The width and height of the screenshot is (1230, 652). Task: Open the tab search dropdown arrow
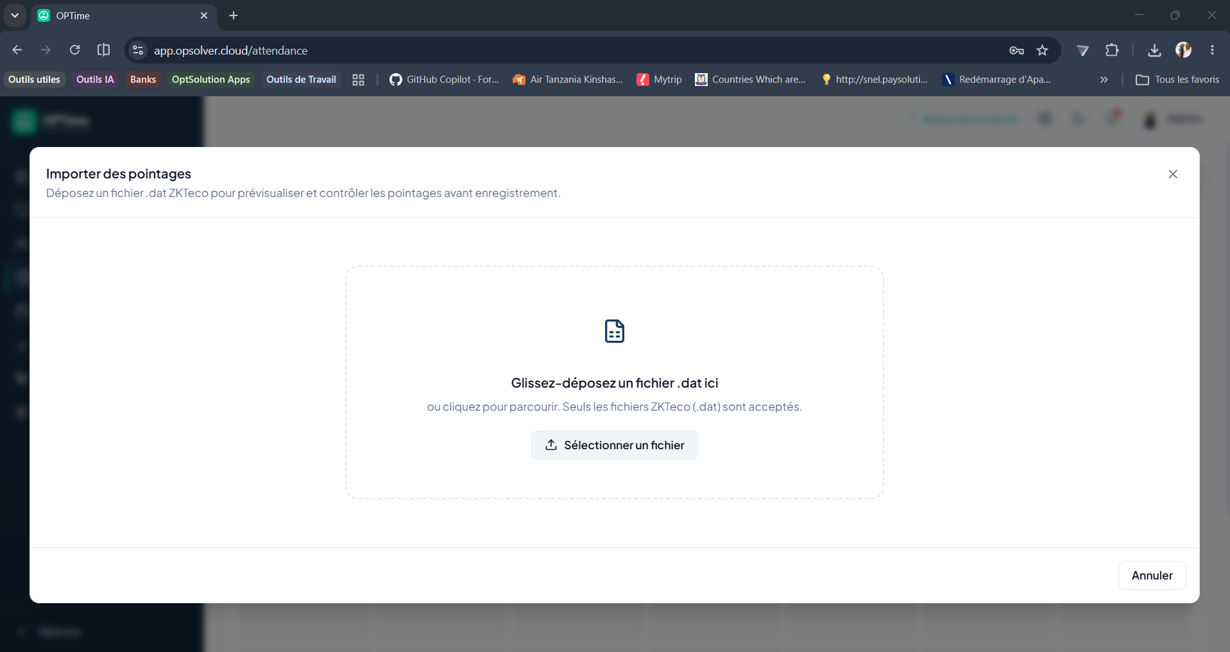tap(15, 15)
